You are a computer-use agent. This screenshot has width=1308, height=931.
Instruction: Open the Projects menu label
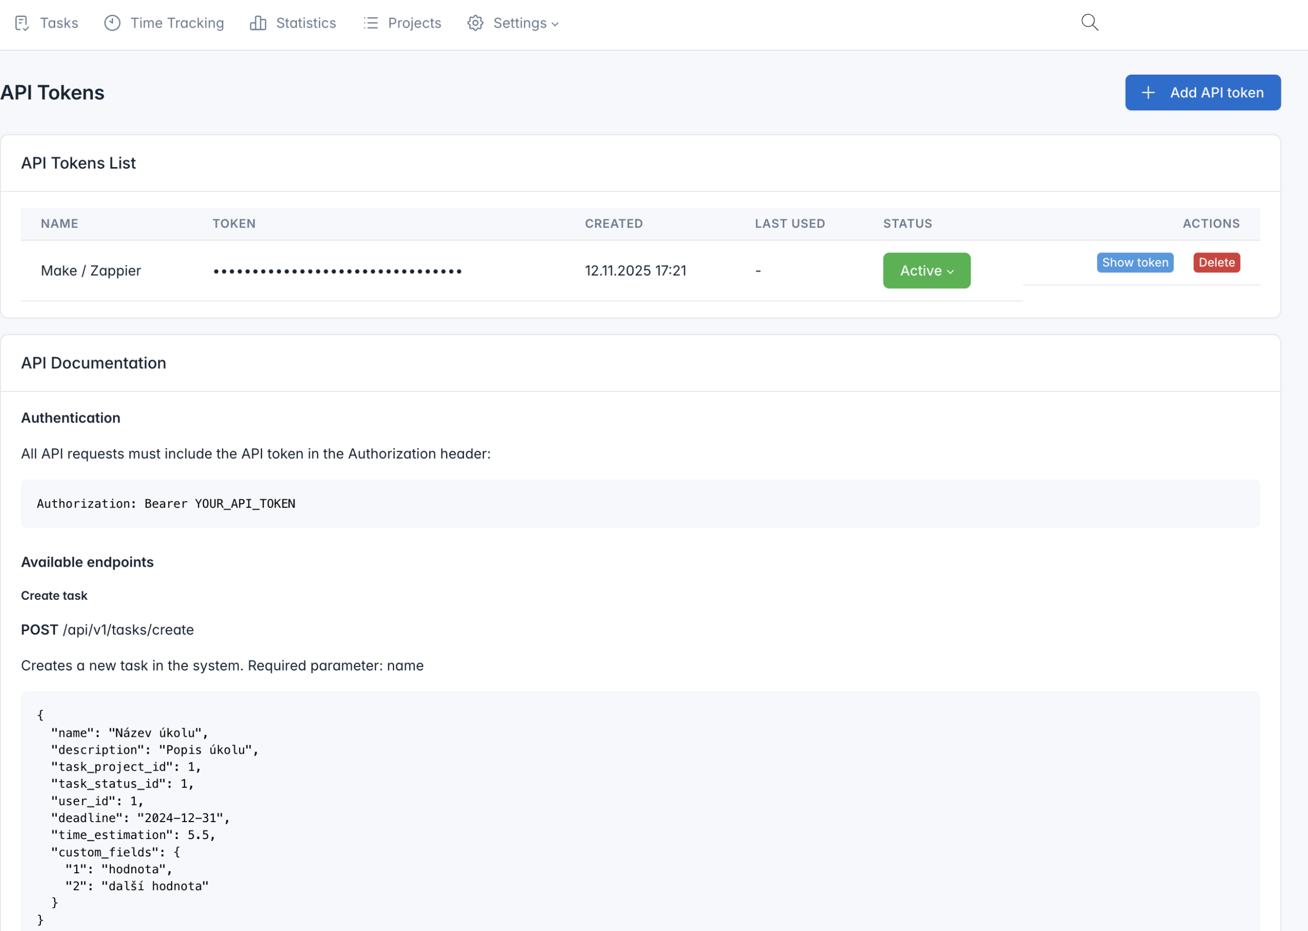click(x=414, y=23)
